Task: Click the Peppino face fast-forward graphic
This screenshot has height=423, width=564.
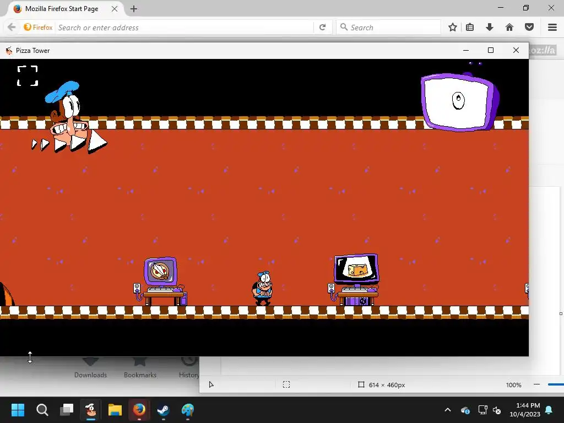Action: (70, 118)
